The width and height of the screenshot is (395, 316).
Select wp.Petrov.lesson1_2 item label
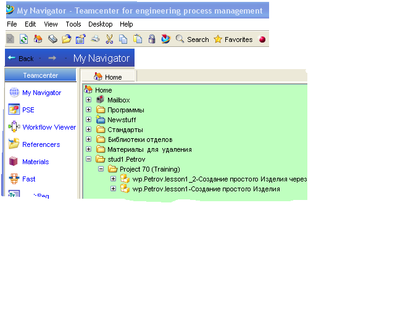click(220, 179)
